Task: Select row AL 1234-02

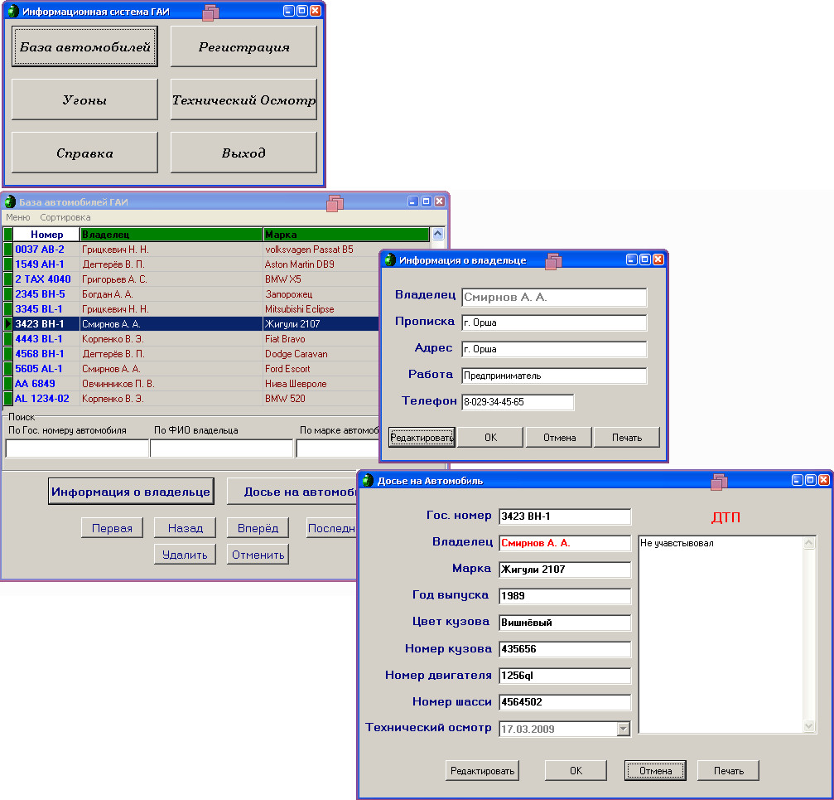Action: click(x=191, y=398)
